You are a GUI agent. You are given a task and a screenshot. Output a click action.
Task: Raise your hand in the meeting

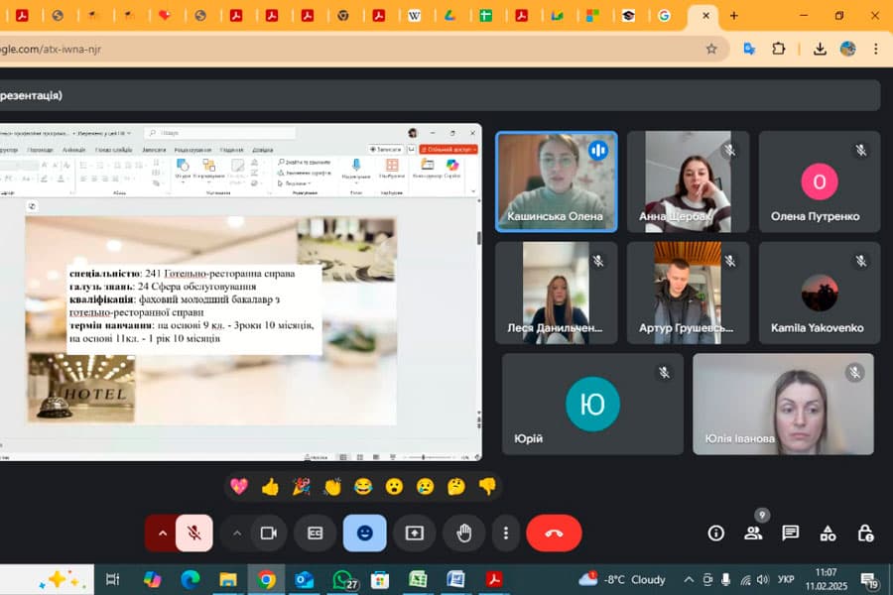[x=463, y=533]
